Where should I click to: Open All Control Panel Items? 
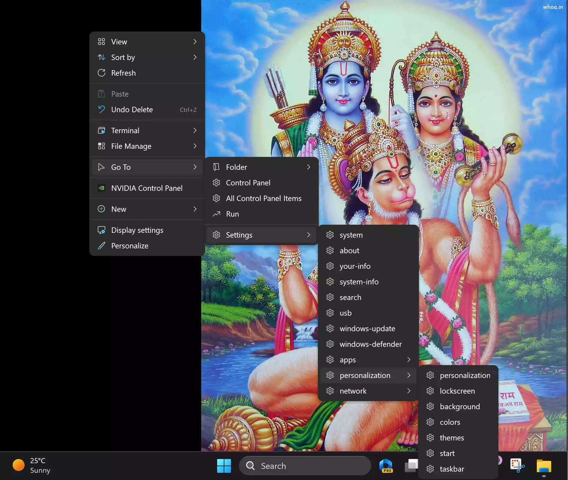(264, 198)
